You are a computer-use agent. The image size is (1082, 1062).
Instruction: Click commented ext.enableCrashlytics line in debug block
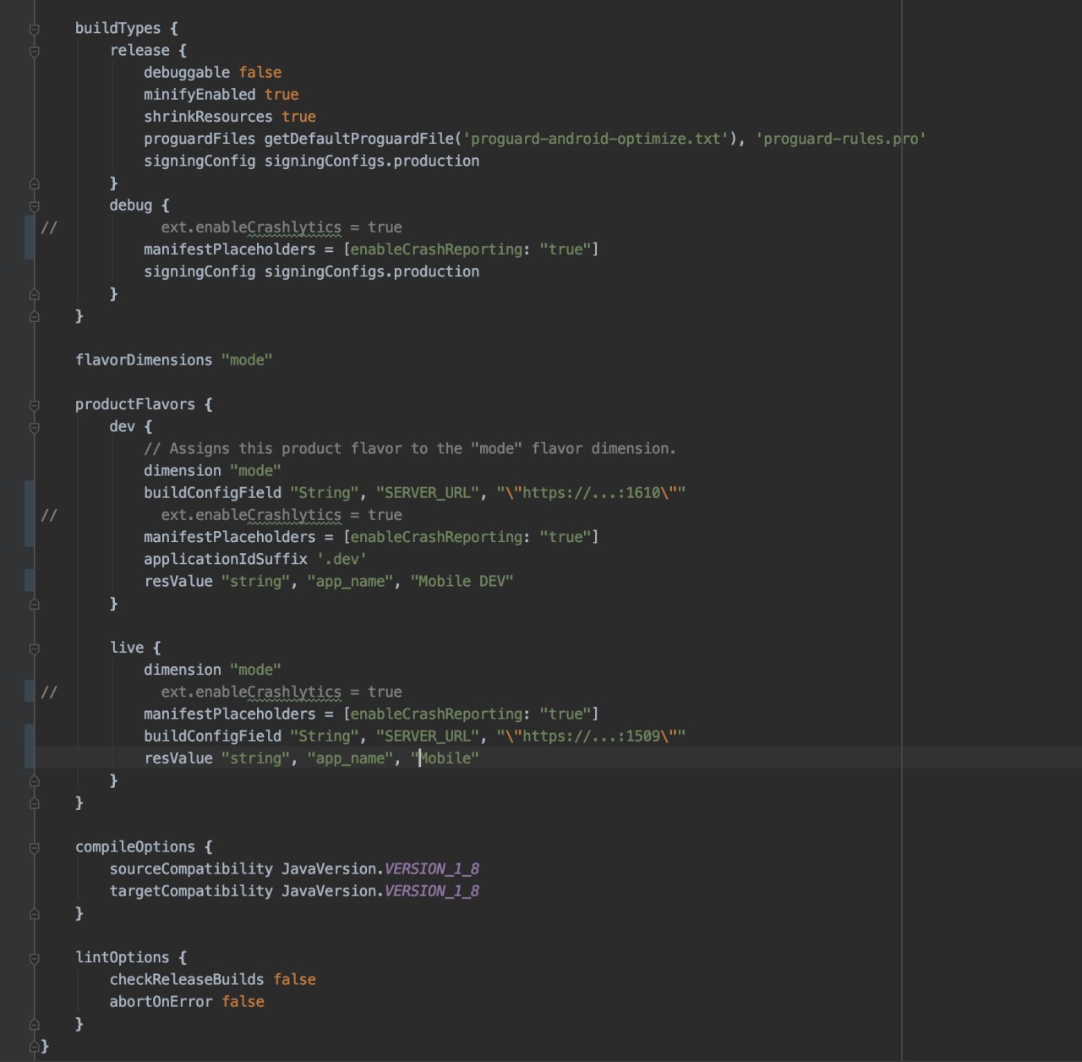281,227
